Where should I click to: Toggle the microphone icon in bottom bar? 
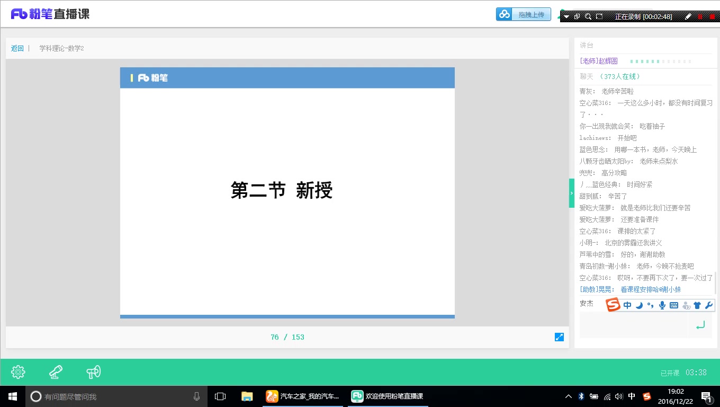coord(56,372)
